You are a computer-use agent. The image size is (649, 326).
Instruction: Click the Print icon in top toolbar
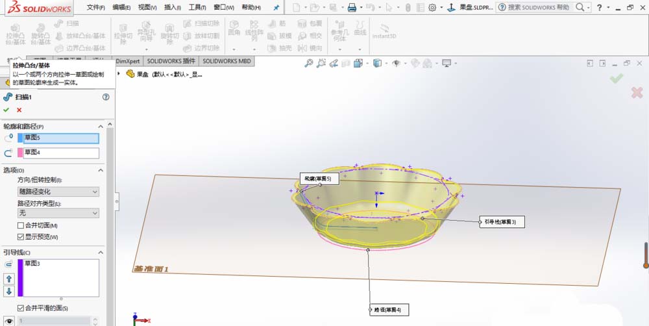pyautogui.click(x=352, y=7)
